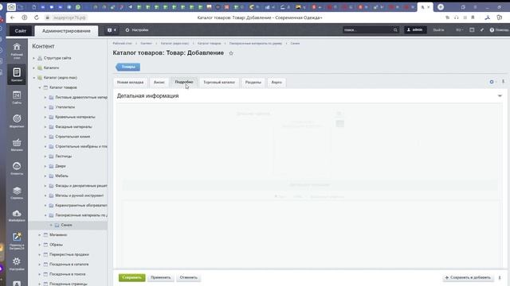510x286 pixels.
Task: Collapse Детальная информация section arrow
Action: click(500, 95)
